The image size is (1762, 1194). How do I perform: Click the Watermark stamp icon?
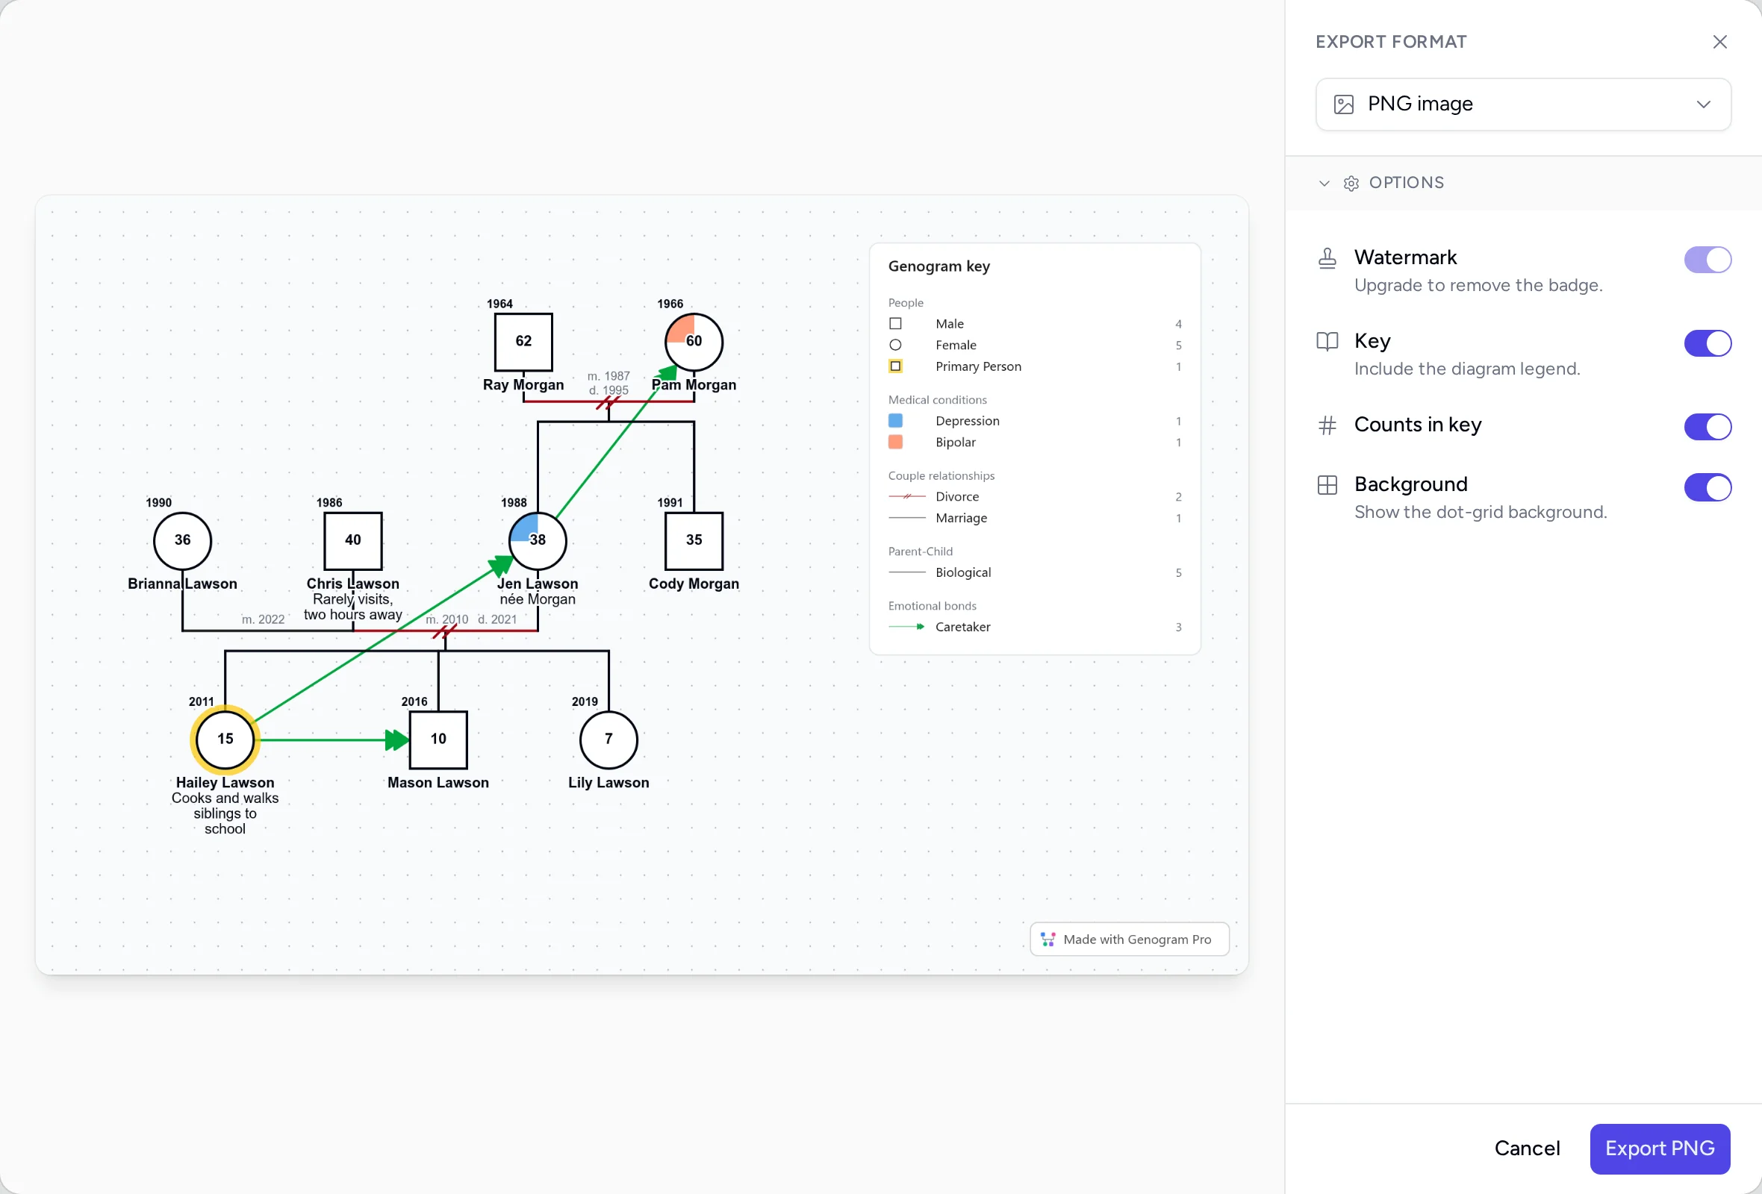(1327, 258)
